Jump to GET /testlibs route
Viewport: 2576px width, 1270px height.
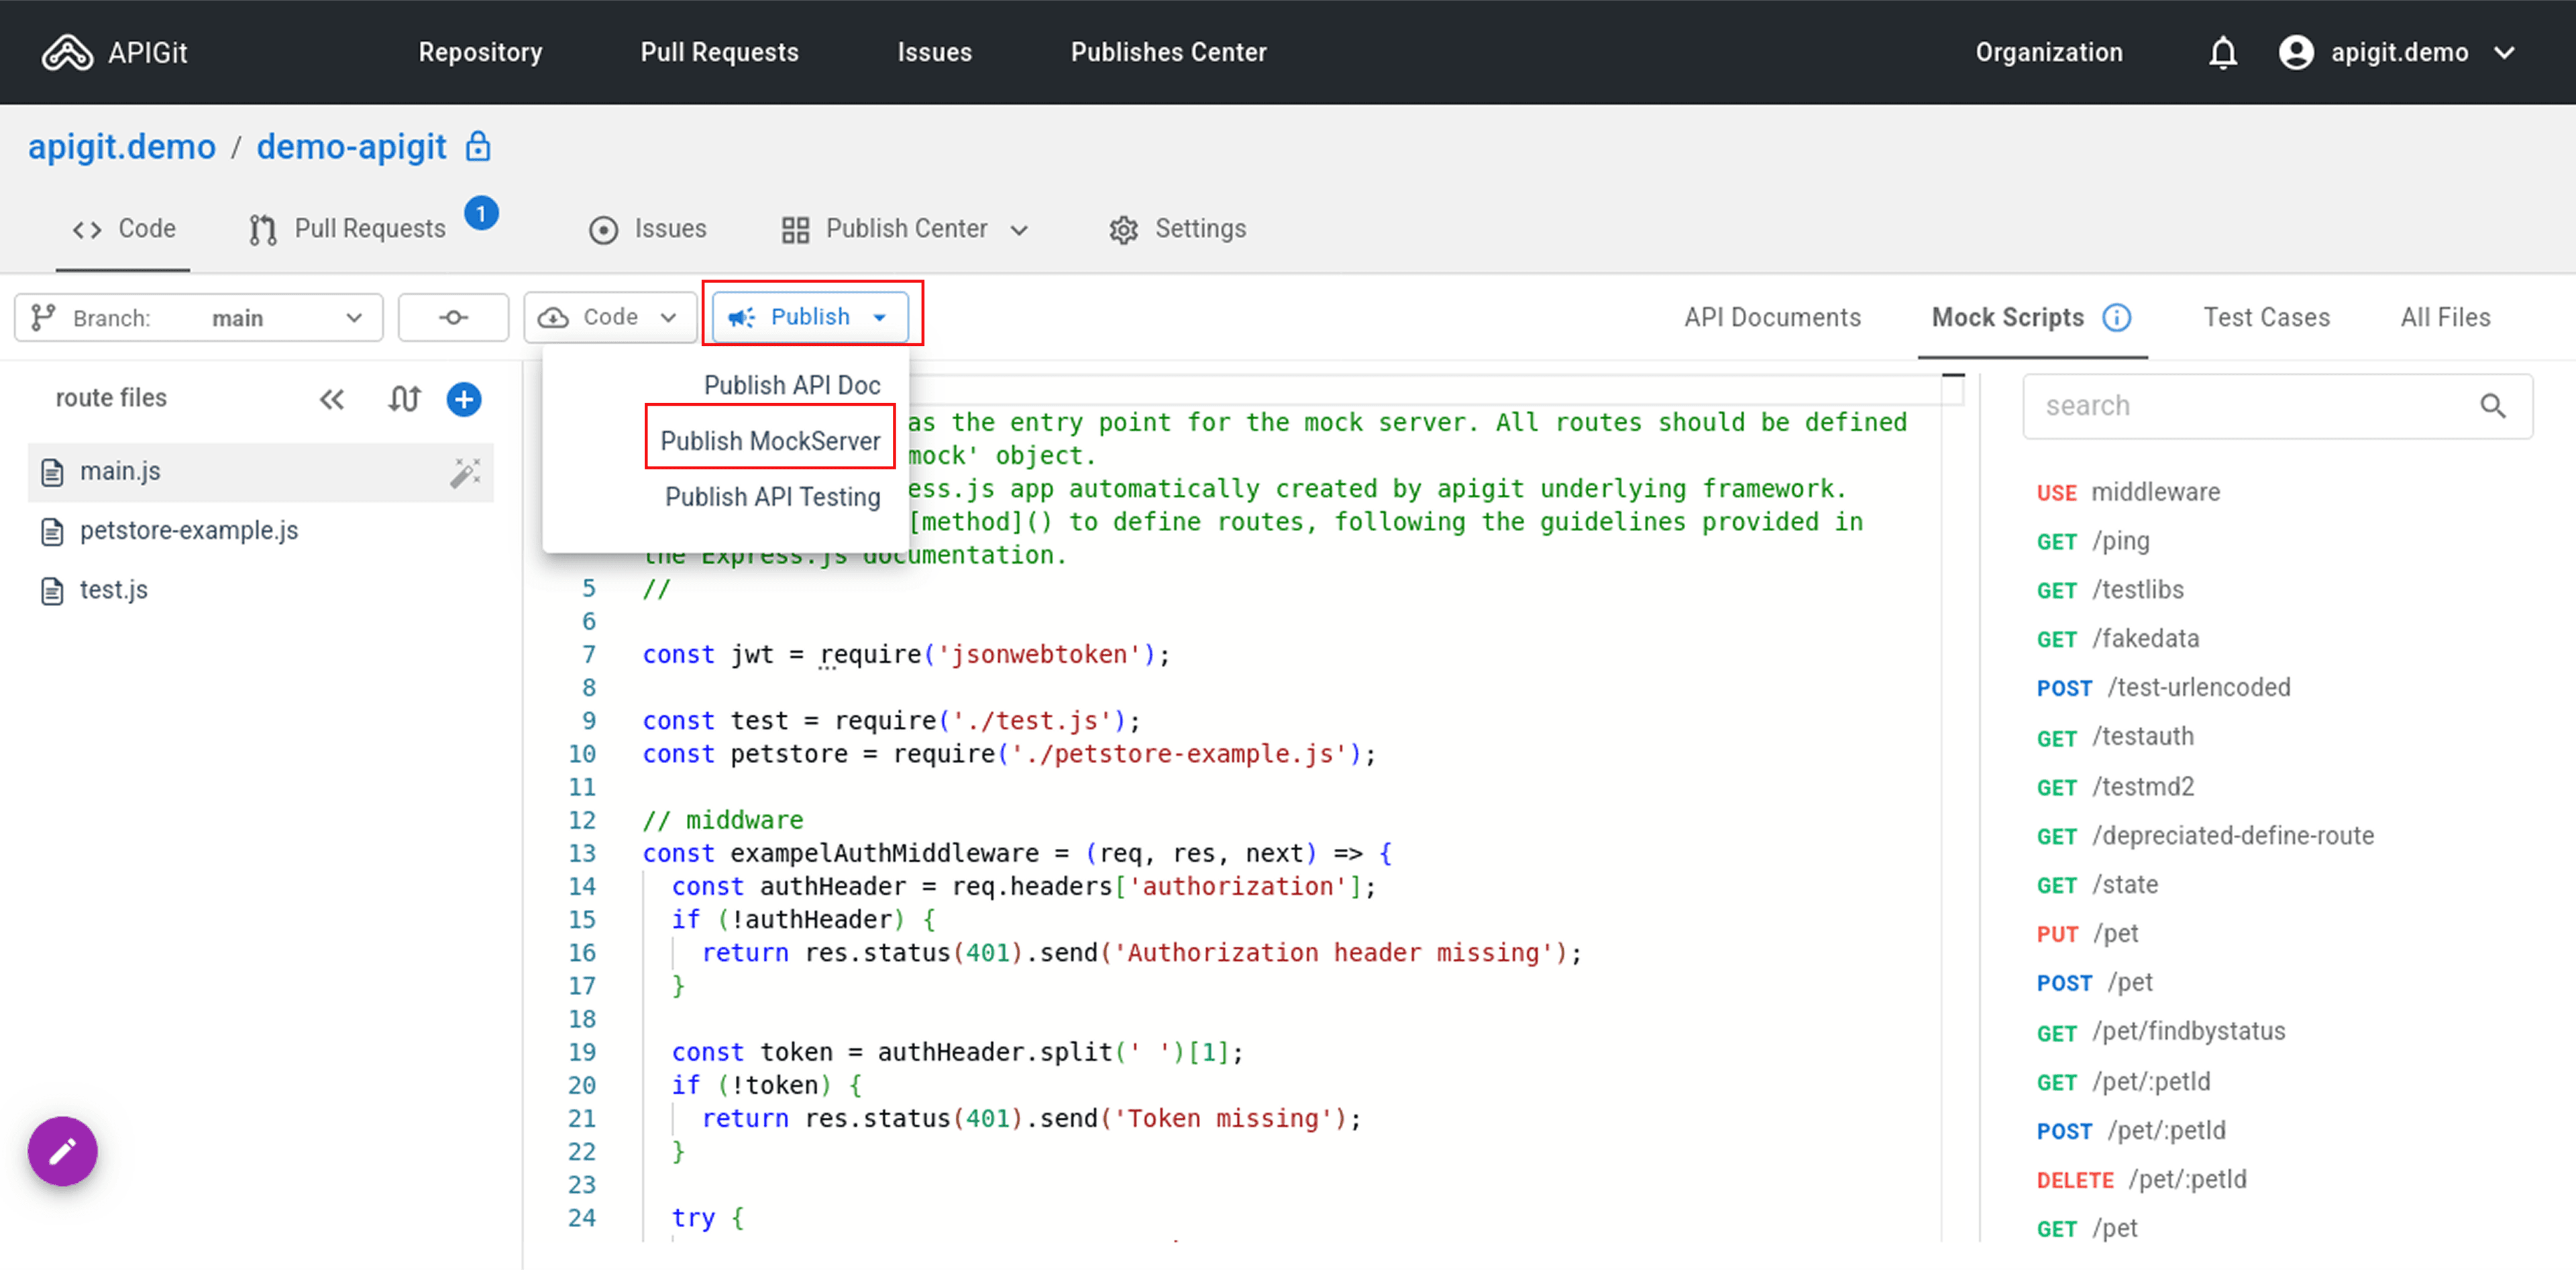pos(2110,589)
